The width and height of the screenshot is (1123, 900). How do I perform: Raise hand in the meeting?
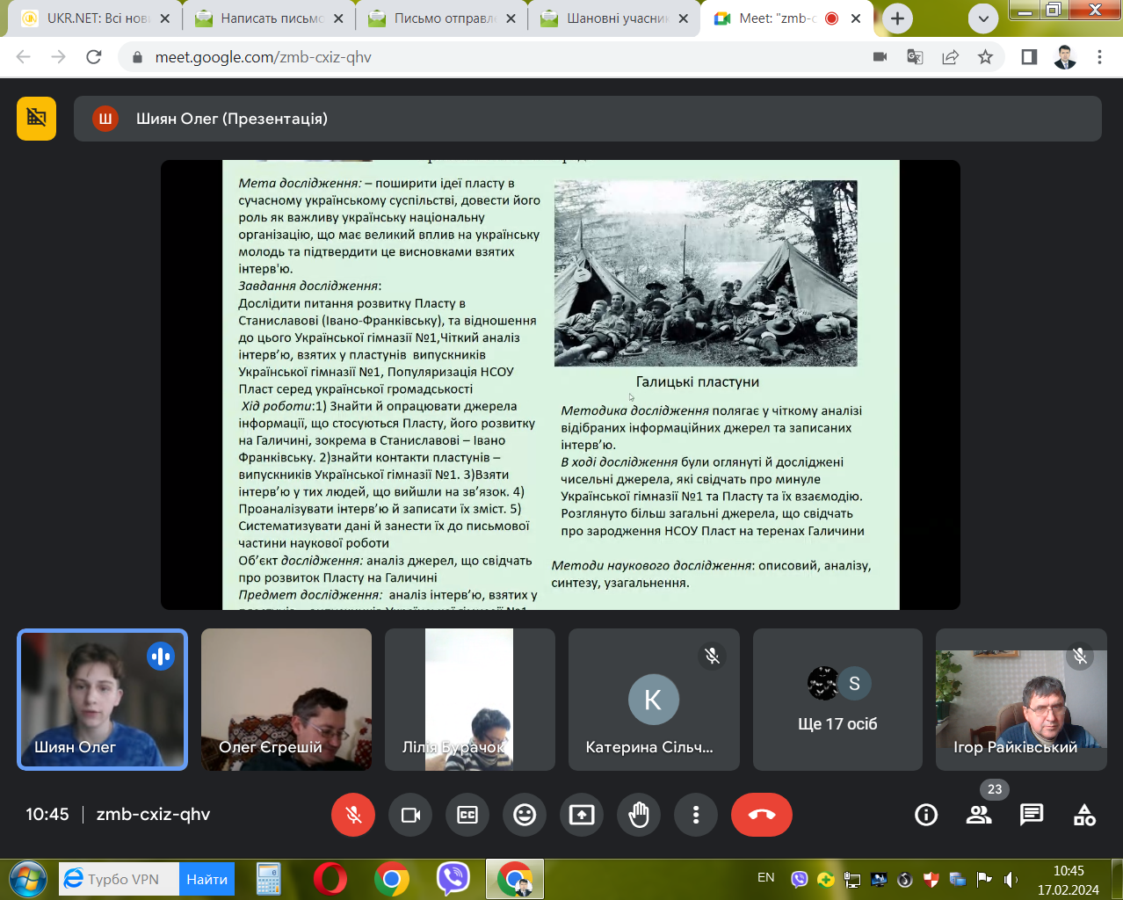(639, 815)
